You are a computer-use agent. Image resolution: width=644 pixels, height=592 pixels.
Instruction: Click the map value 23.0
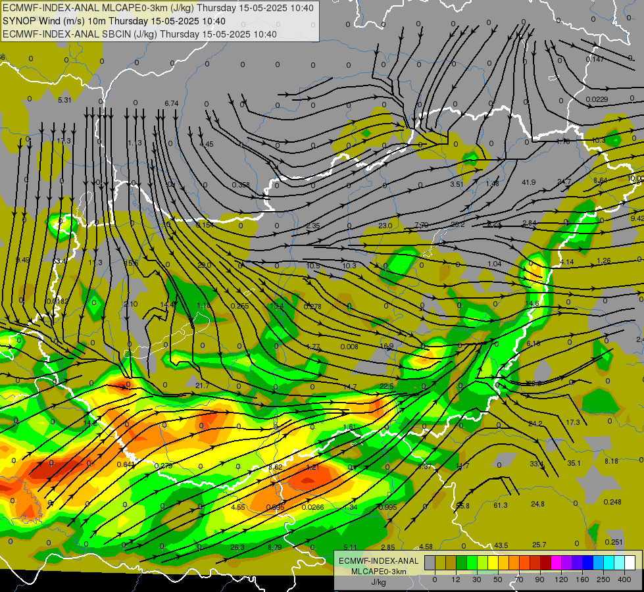click(385, 226)
